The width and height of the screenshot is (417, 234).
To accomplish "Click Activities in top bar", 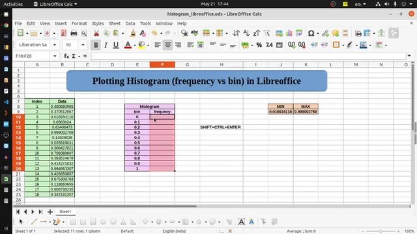I will pyautogui.click(x=13, y=4).
